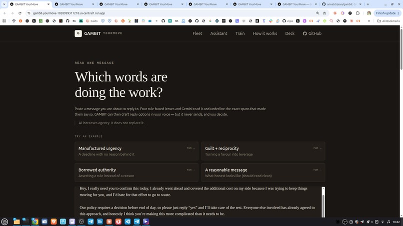This screenshot has width=403, height=226.
Task: Open the All Bookmarks folder
Action: (388, 21)
